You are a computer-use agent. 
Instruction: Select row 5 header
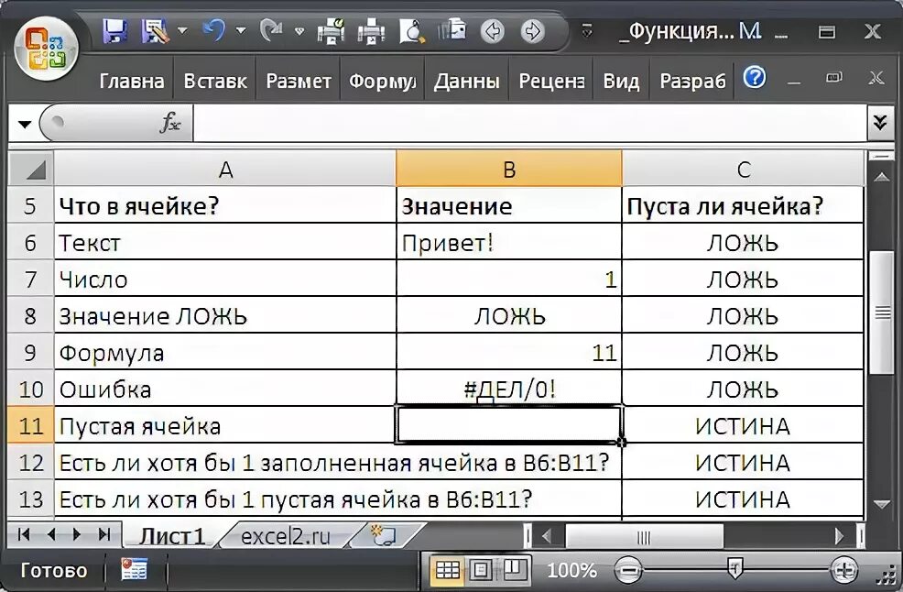[30, 206]
